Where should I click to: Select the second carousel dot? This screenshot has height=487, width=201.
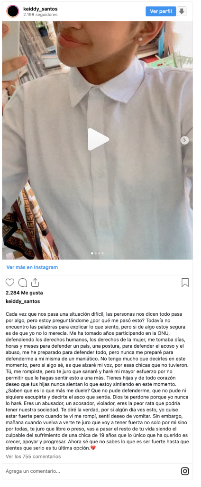(95, 253)
